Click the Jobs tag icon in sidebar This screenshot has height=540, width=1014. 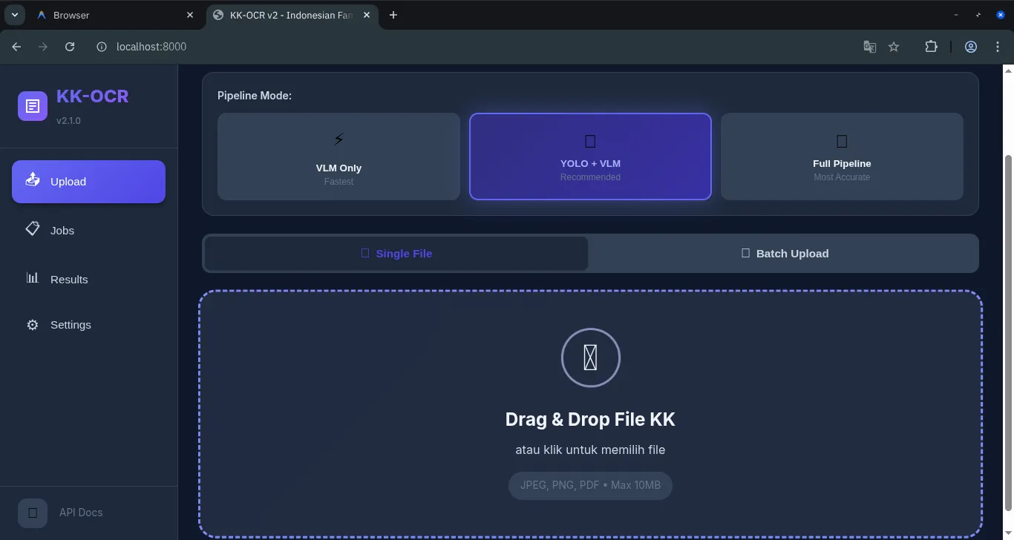pos(33,229)
